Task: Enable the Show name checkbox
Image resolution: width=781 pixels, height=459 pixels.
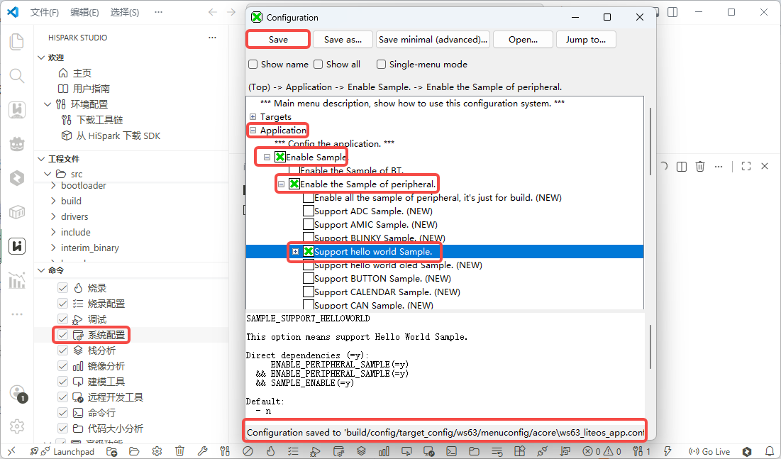Action: coord(253,65)
